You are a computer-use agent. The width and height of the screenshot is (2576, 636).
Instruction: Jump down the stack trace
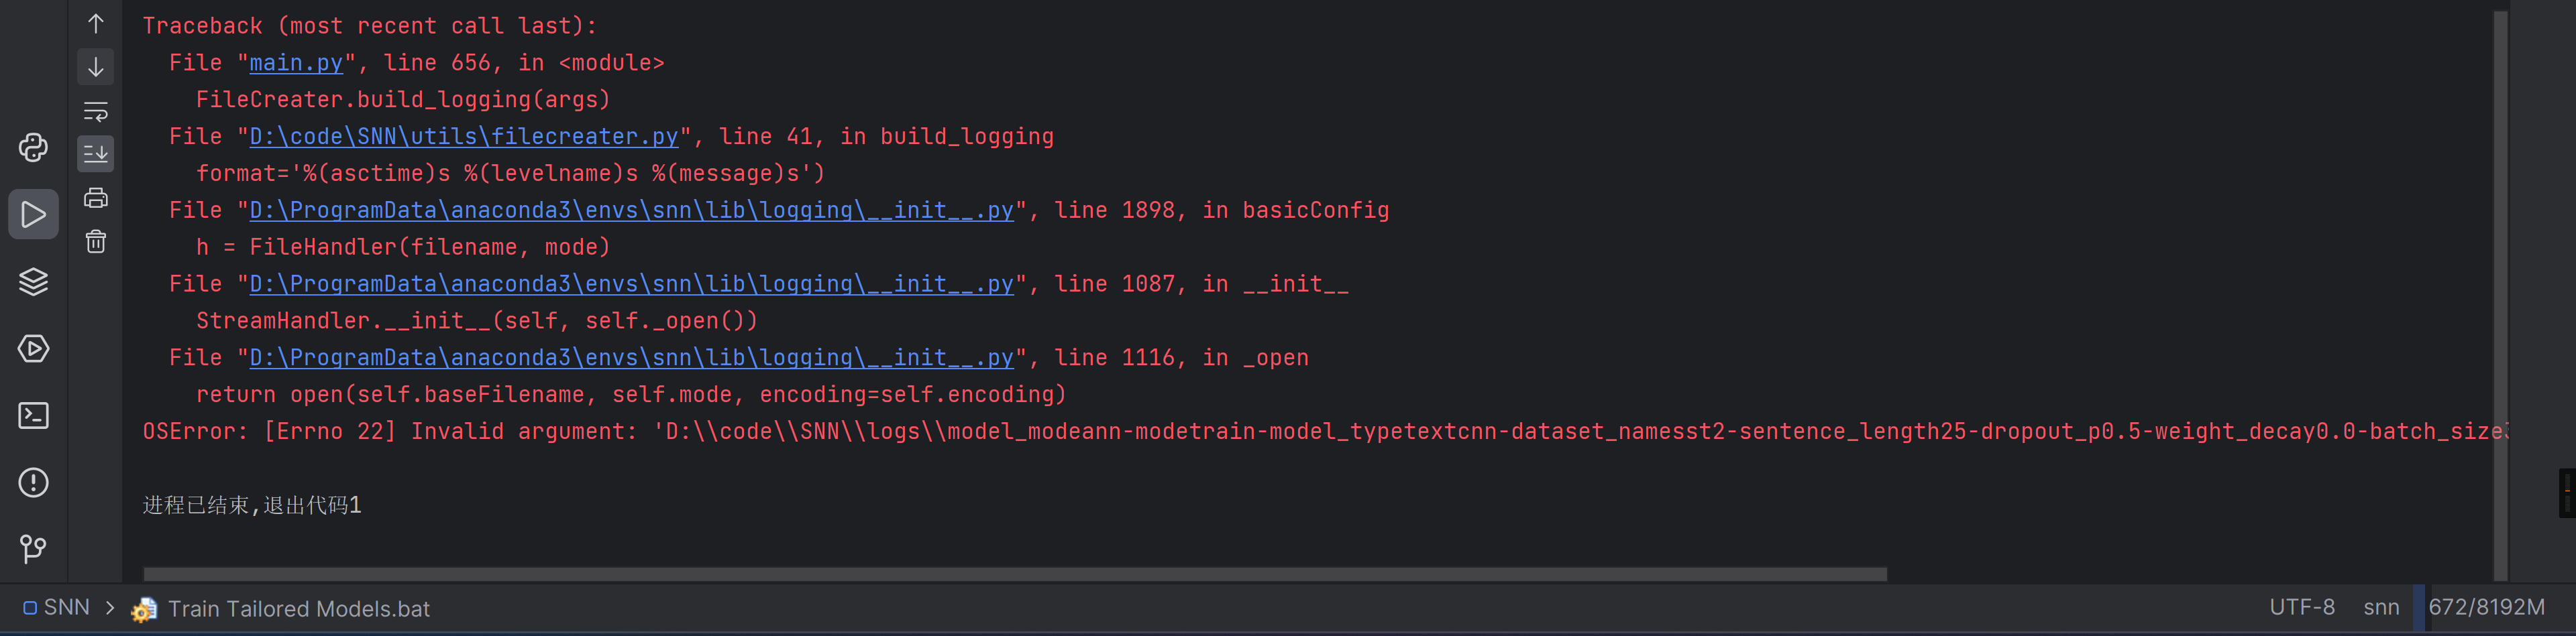tap(96, 67)
